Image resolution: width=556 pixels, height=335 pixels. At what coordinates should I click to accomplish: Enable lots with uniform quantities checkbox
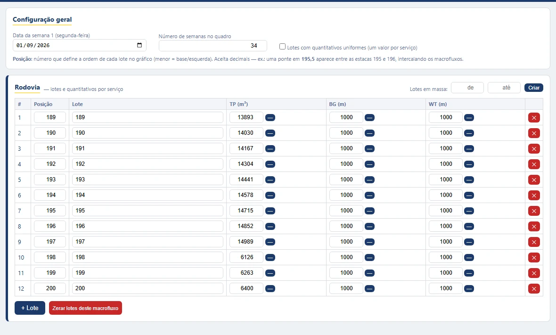coord(282,47)
